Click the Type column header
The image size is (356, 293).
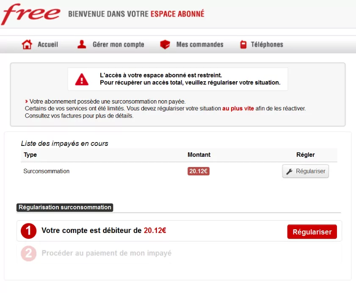click(x=30, y=155)
